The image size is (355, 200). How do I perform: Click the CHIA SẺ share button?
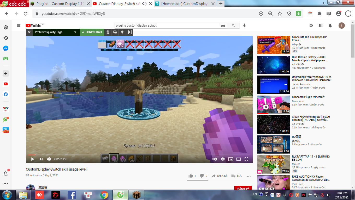219,176
